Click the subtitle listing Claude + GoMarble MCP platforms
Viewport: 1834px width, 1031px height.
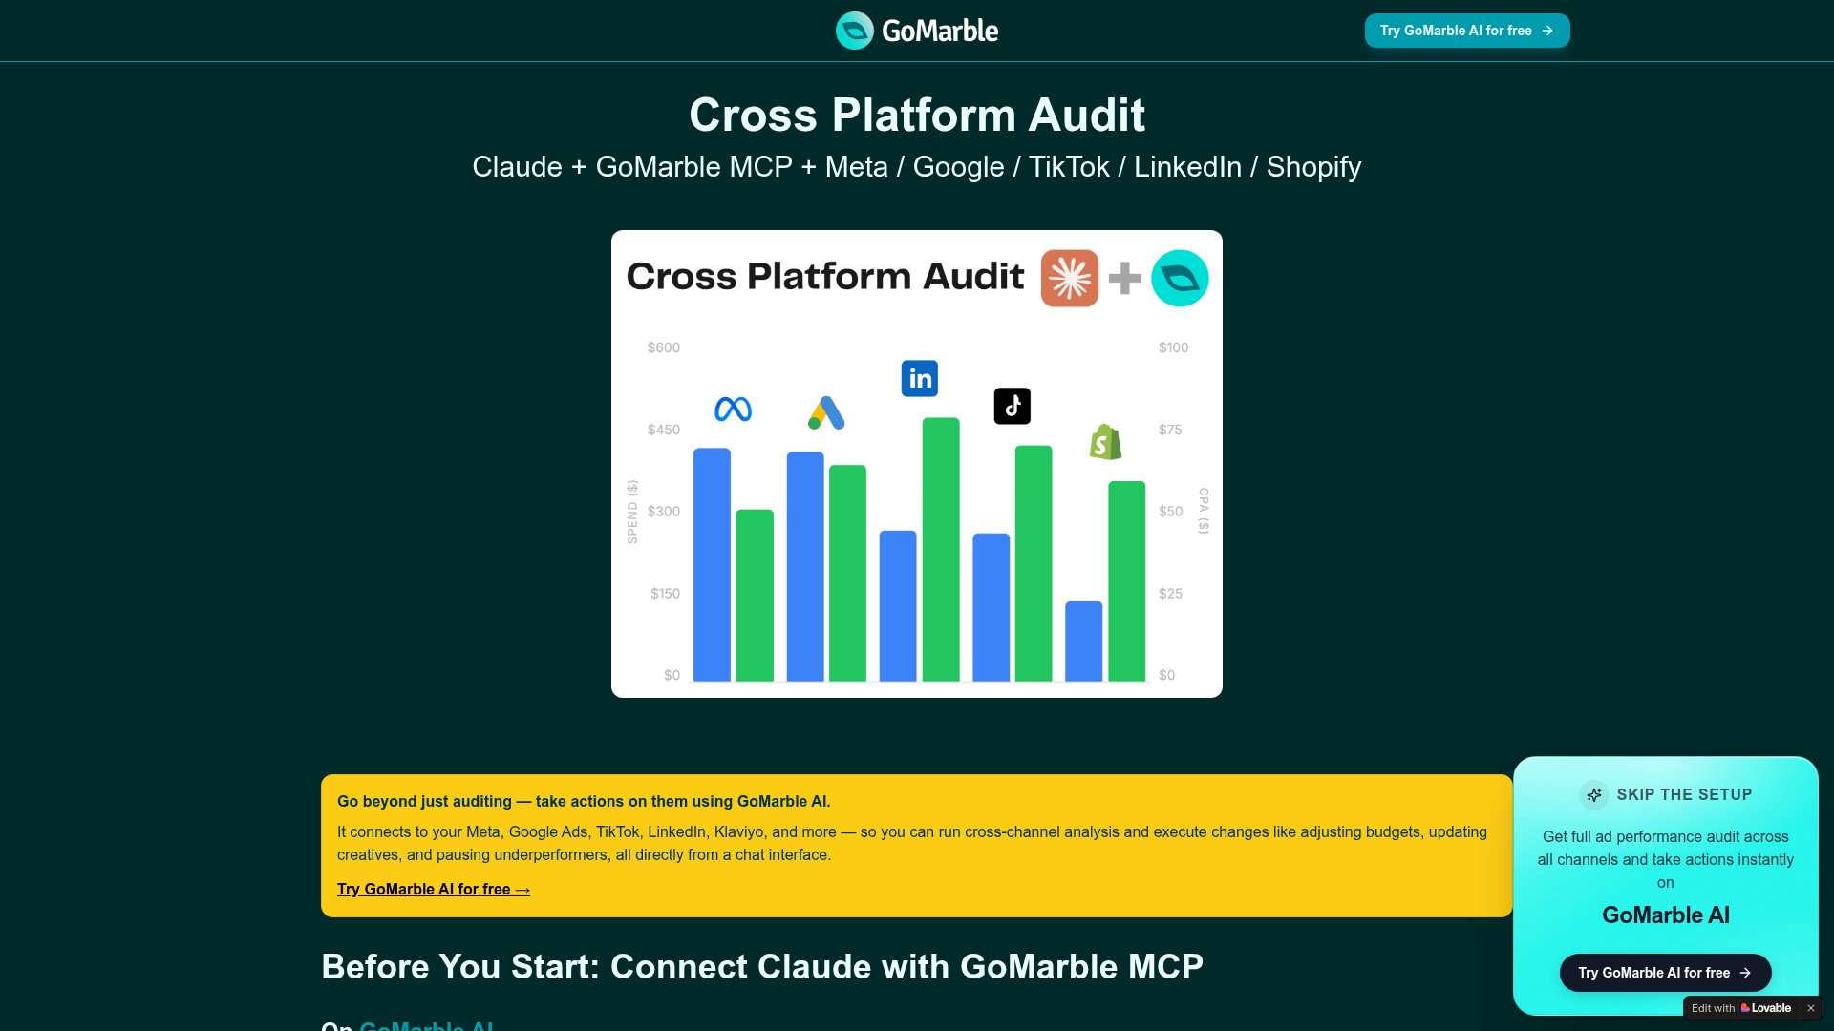(917, 167)
